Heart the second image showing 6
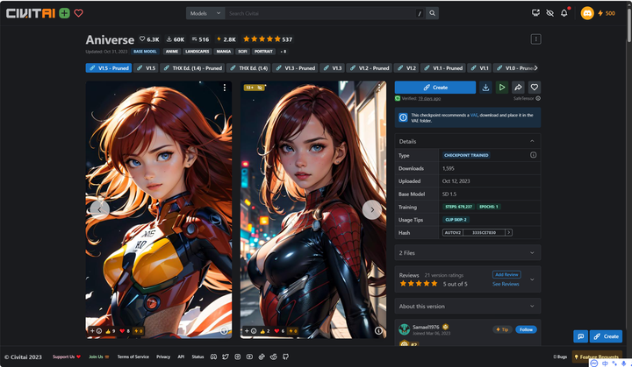632x367 pixels. [279, 331]
